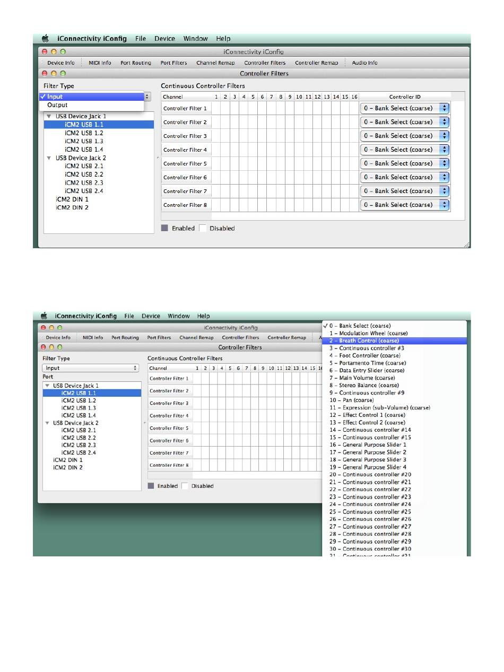Choose 1 – Modulation Wheel (coarse) in the list

pyautogui.click(x=395, y=333)
